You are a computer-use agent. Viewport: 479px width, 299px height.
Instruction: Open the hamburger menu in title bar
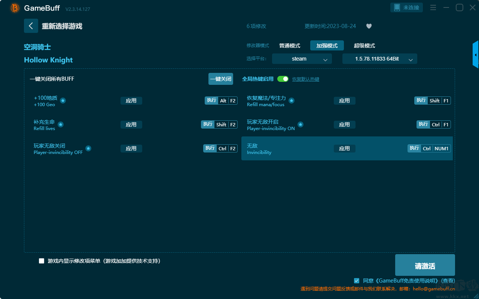[433, 7]
